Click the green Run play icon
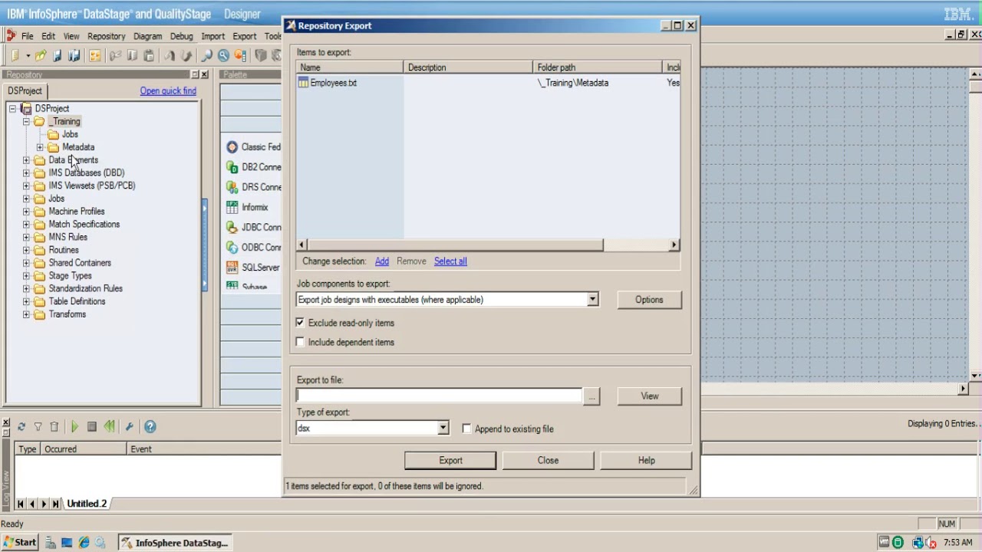This screenshot has height=552, width=982. [74, 427]
